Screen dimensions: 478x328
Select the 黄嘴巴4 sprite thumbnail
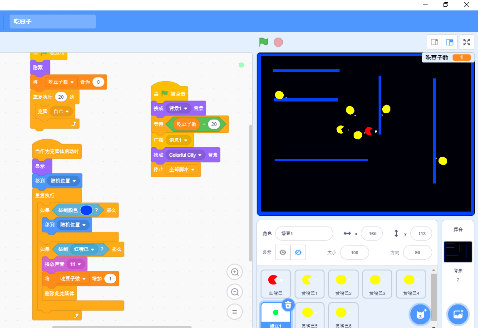pos(411,284)
